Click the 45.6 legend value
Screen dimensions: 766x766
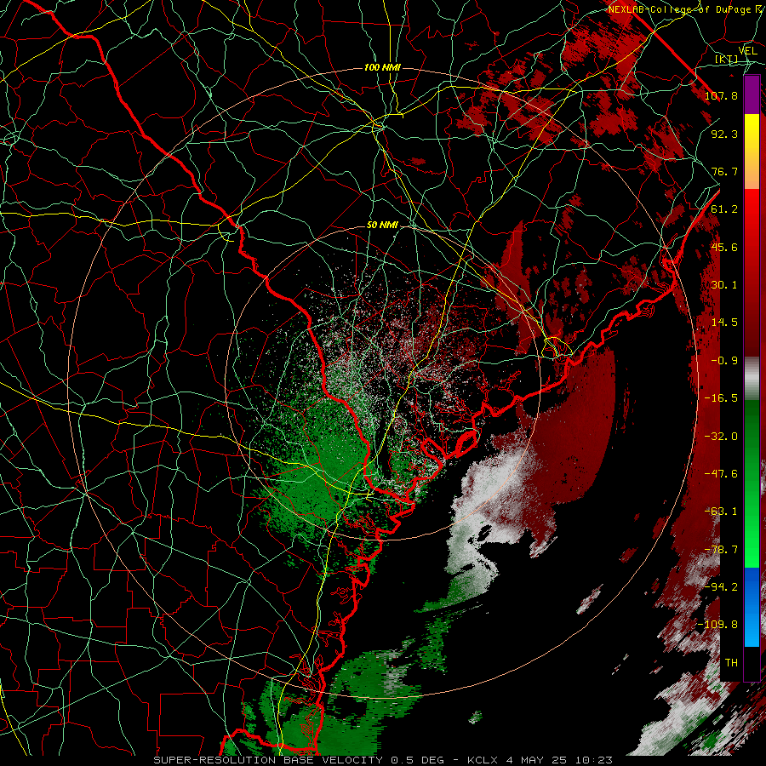click(x=724, y=247)
